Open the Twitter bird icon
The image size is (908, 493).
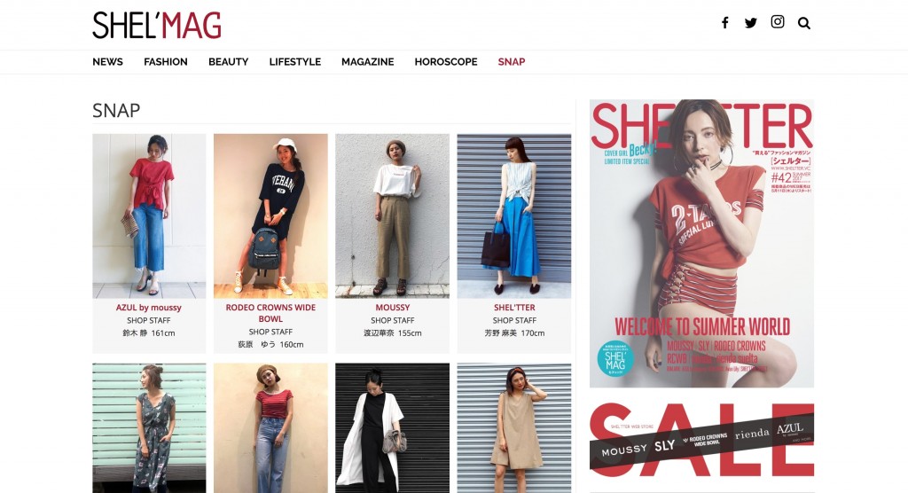[751, 22]
